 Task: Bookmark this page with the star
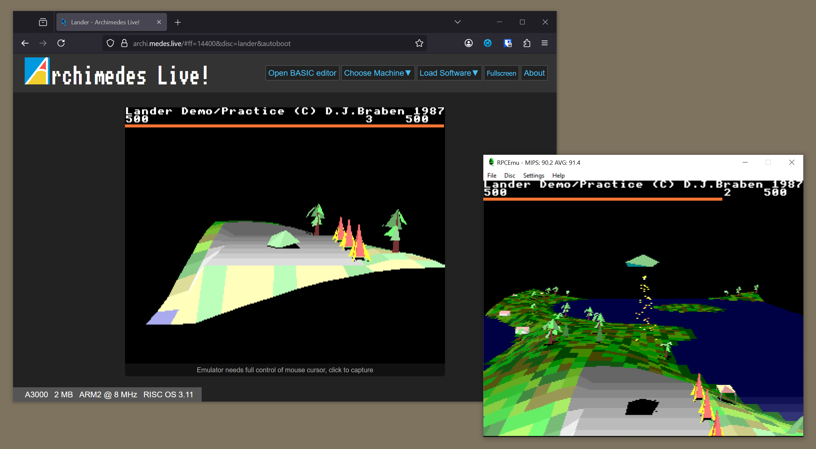tap(419, 43)
